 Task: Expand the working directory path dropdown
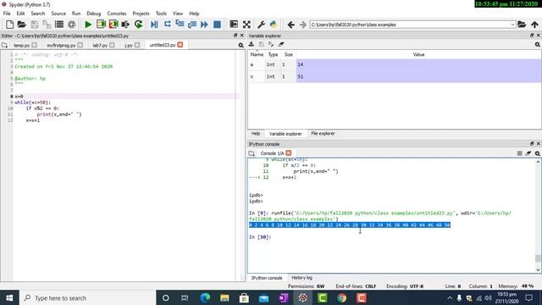point(512,25)
